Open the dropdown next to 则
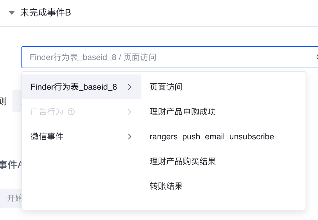Viewport: 318px width, 220px height. coord(17,101)
